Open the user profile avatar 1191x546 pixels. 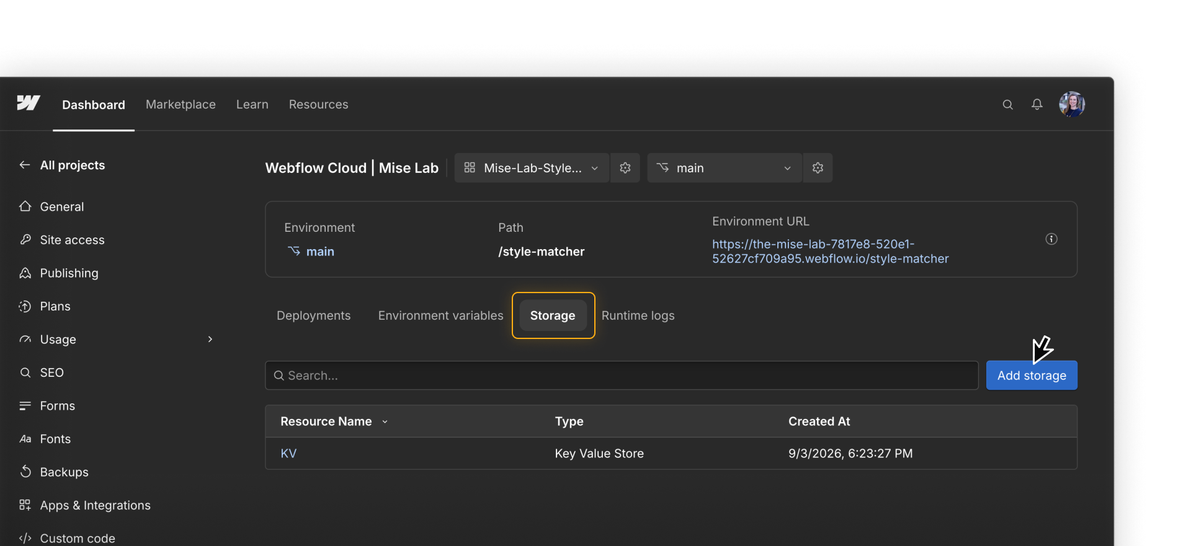1071,104
